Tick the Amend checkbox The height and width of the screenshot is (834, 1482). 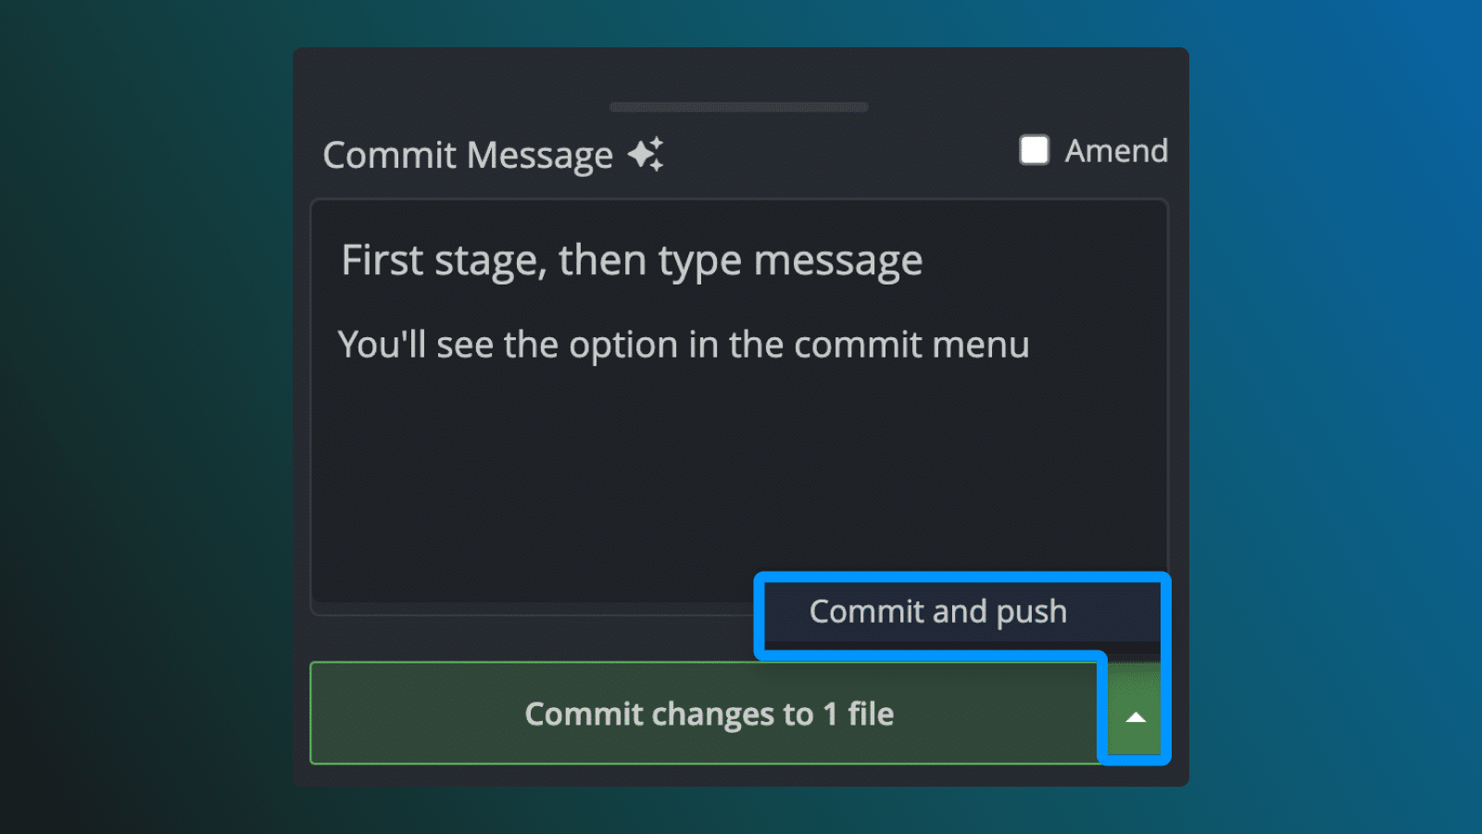(1034, 150)
